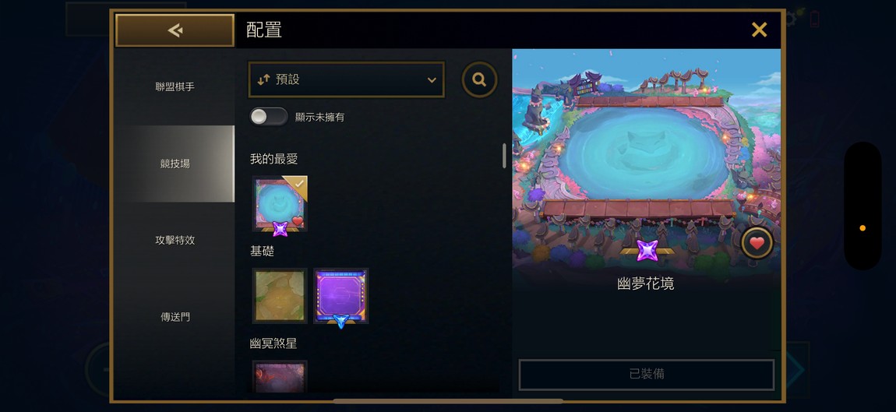The width and height of the screenshot is (896, 412).
Task: Switch to the 聯盟棋手 tab
Action: point(175,87)
